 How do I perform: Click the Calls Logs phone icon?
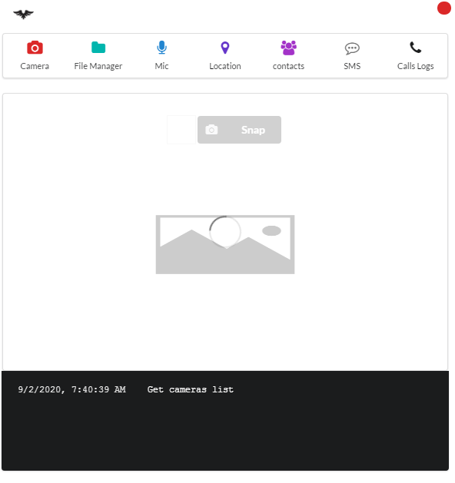[x=415, y=48]
